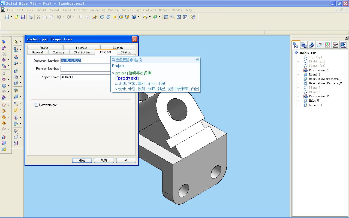Image resolution: width=349 pixels, height=218 pixels.
Task: Select the Protrusion tool icon
Action: coord(16,57)
